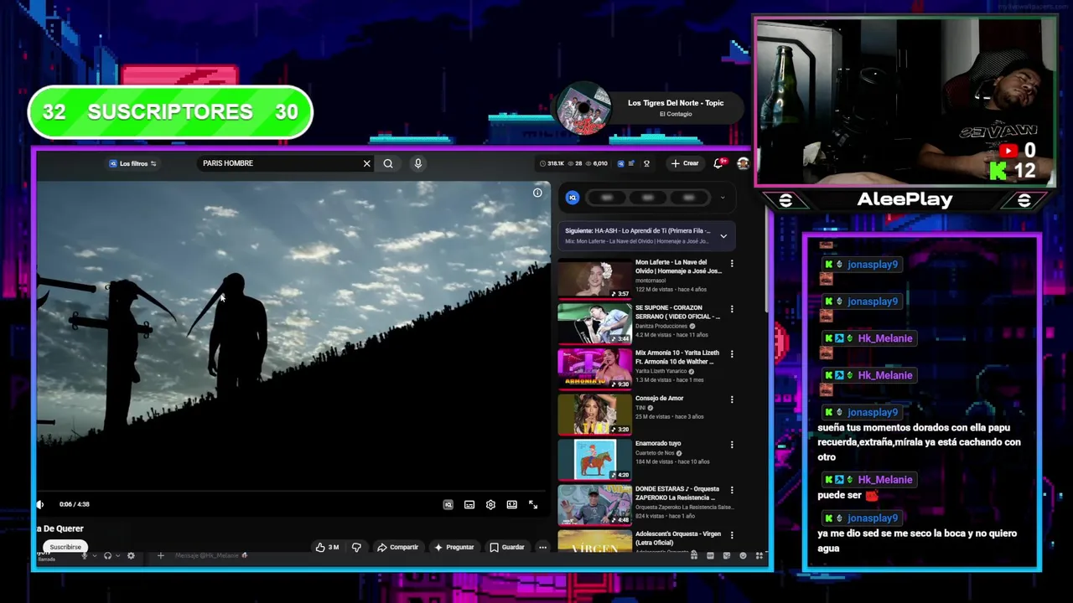
Task: Open Enamorado tuyo video thumbnail
Action: (x=594, y=459)
